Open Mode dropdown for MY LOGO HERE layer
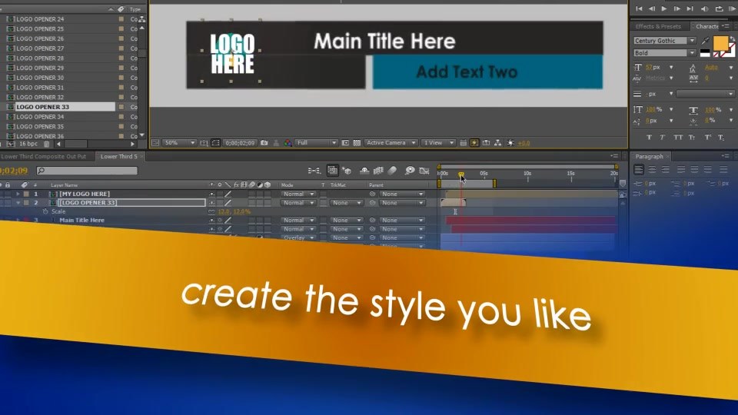 click(x=298, y=194)
